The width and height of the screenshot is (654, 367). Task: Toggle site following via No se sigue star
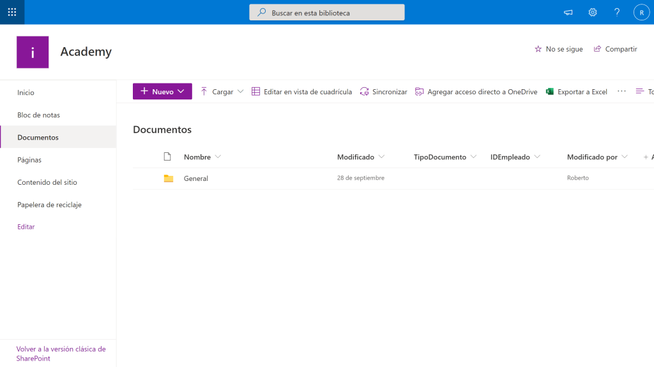pyautogui.click(x=559, y=48)
